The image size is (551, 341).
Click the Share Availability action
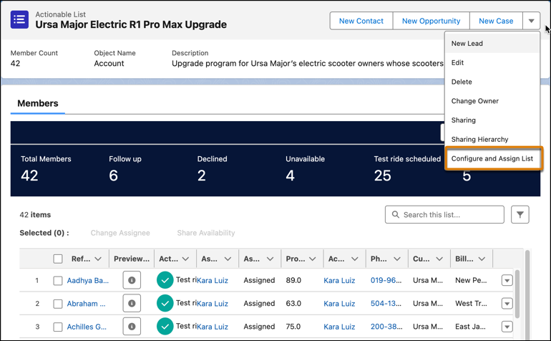click(206, 233)
